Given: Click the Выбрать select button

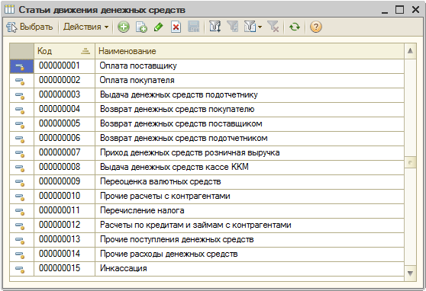Looking at the screenshot, I should tap(30, 27).
